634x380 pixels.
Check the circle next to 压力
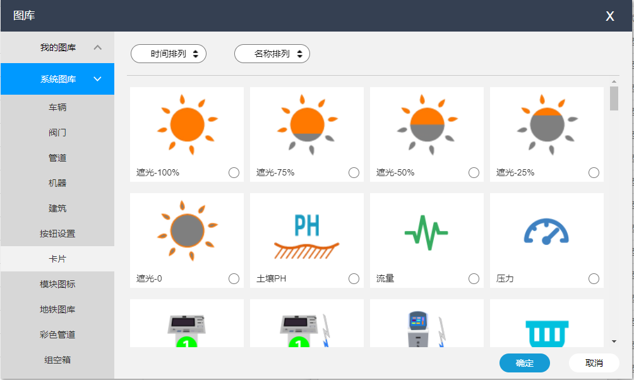(594, 278)
